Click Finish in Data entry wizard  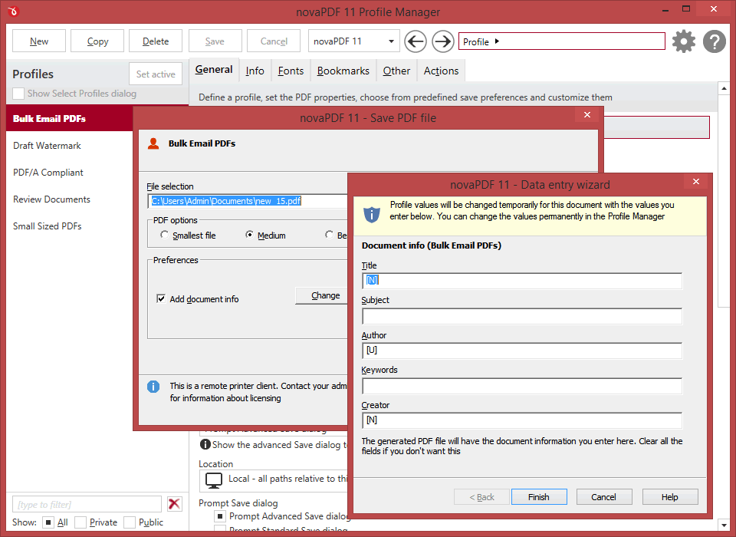(x=539, y=496)
